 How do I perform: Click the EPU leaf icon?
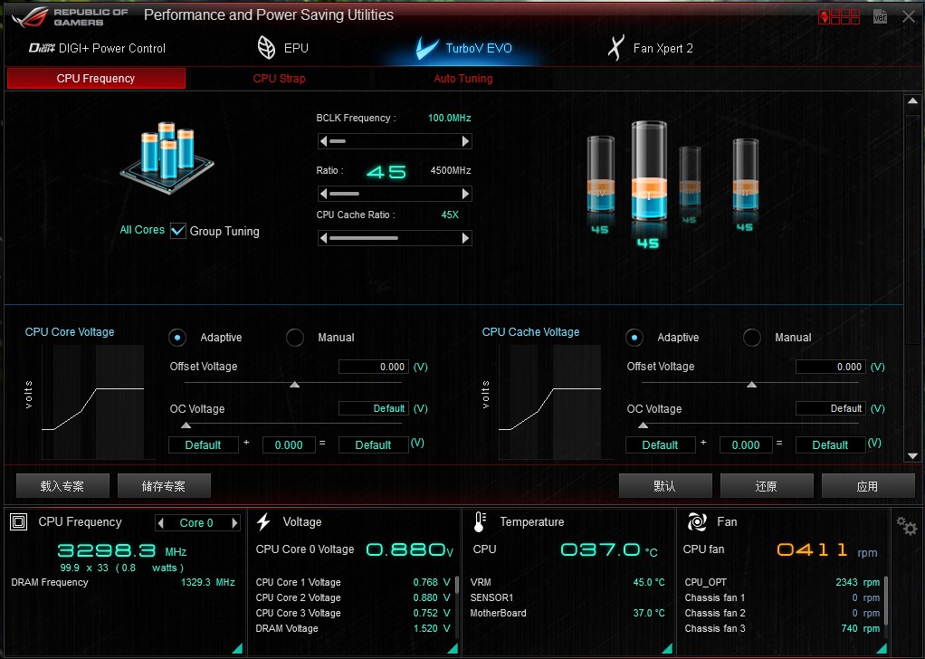[267, 48]
